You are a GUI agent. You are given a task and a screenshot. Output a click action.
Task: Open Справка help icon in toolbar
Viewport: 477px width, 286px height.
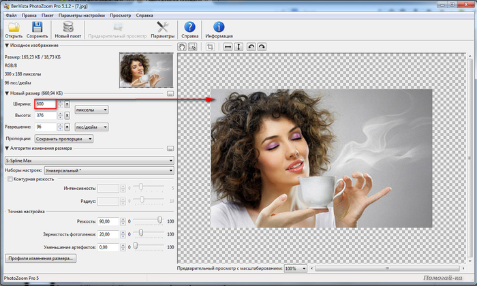(x=190, y=30)
